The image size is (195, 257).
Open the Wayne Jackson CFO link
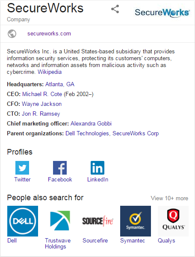click(x=41, y=104)
